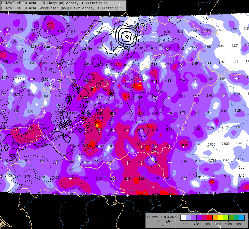The width and height of the screenshot is (249, 229).
Task: Click the shear value 6.99
Action: [167, 32]
